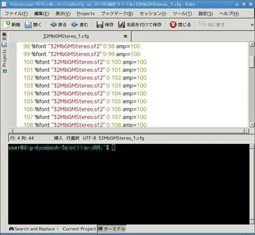
Task: Click into the terminal prompt
Action: pyautogui.click(x=113, y=147)
